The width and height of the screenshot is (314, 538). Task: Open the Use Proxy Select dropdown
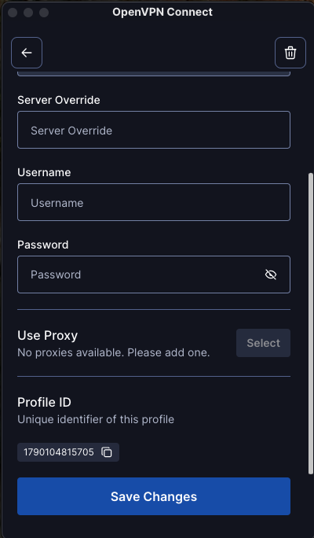click(263, 343)
